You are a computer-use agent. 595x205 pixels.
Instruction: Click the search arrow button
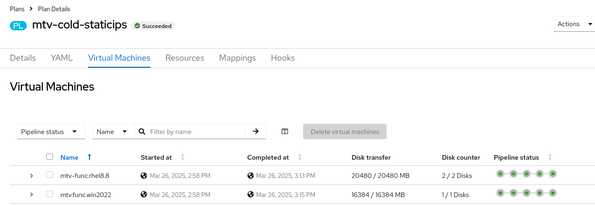point(256,132)
